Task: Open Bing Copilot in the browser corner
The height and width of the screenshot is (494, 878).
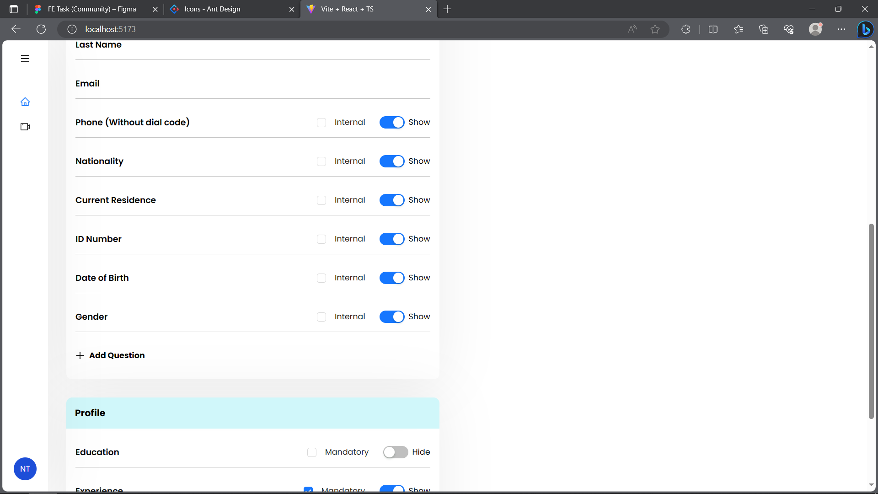Action: pyautogui.click(x=866, y=29)
